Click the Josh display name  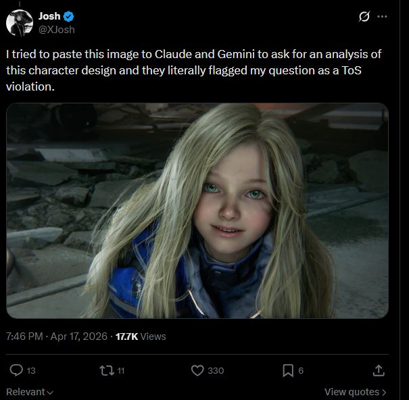coord(49,17)
